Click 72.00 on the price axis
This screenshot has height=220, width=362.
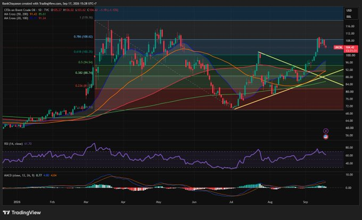[350, 106]
